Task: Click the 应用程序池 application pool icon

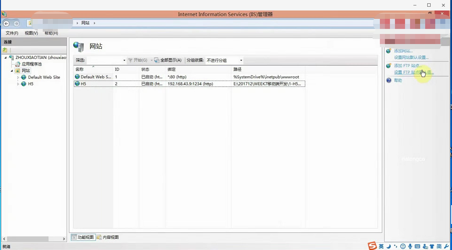Action: [18, 64]
